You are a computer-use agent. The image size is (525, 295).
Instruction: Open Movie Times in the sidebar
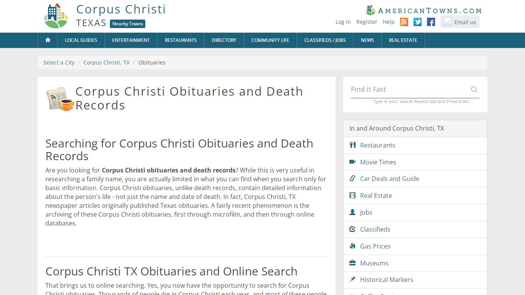coord(378,162)
